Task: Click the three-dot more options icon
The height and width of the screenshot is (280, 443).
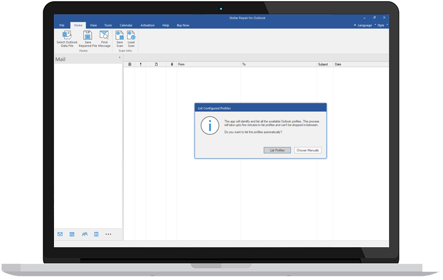Action: tap(108, 234)
